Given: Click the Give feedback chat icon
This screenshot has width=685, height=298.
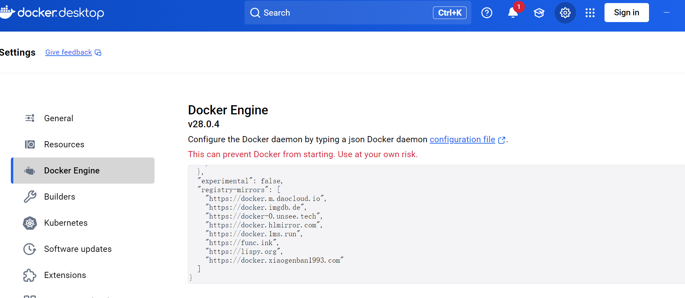Looking at the screenshot, I should (x=98, y=53).
